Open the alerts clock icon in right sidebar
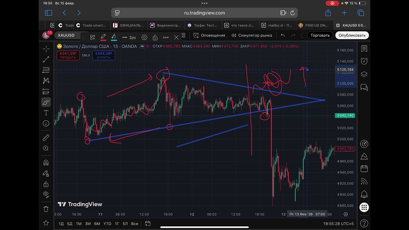The height and width of the screenshot is (230, 409). [364, 61]
